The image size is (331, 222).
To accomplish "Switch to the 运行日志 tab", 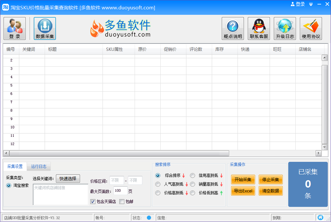I will point(39,166).
